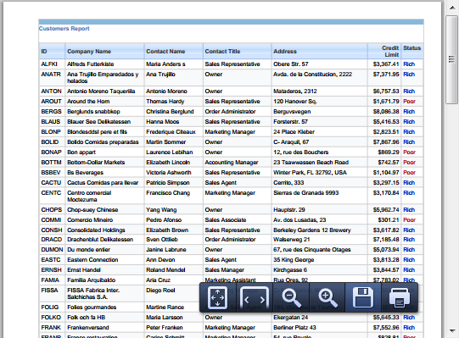Click the Ekergatan 24 address cell
The width and height of the screenshot is (459, 338).
click(319, 318)
